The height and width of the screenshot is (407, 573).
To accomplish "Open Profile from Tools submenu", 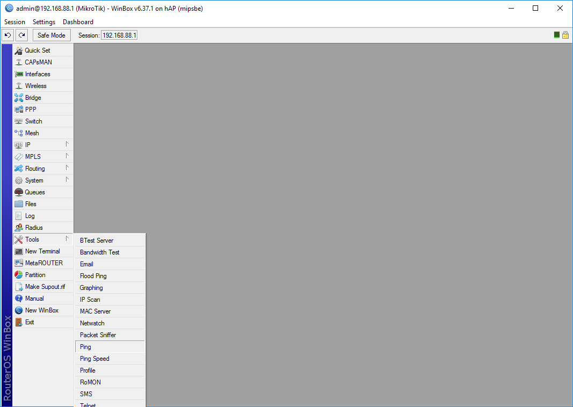I will pyautogui.click(x=110, y=370).
